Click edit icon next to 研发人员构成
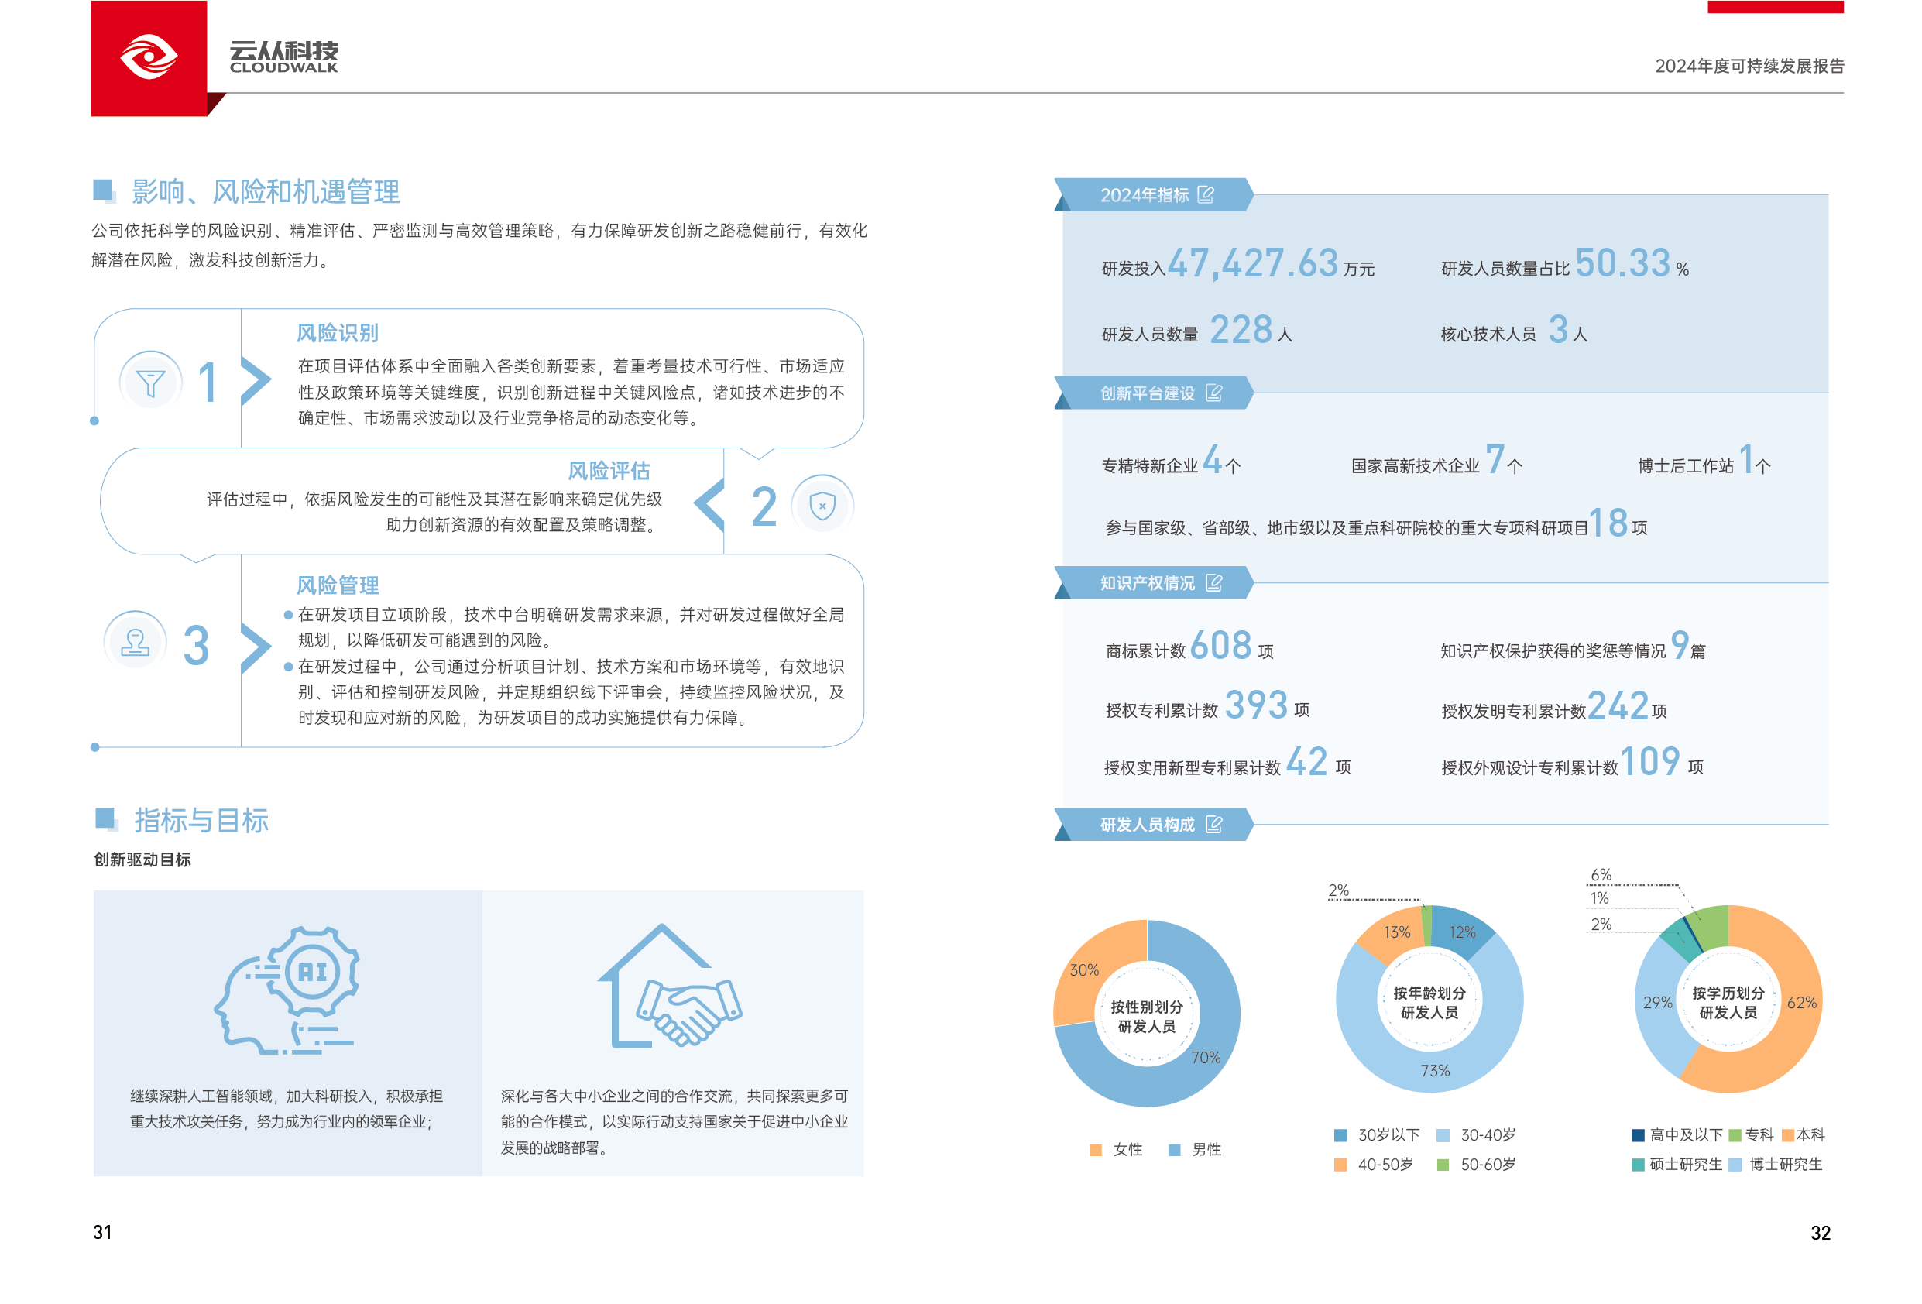The width and height of the screenshot is (1922, 1304). [x=1213, y=825]
